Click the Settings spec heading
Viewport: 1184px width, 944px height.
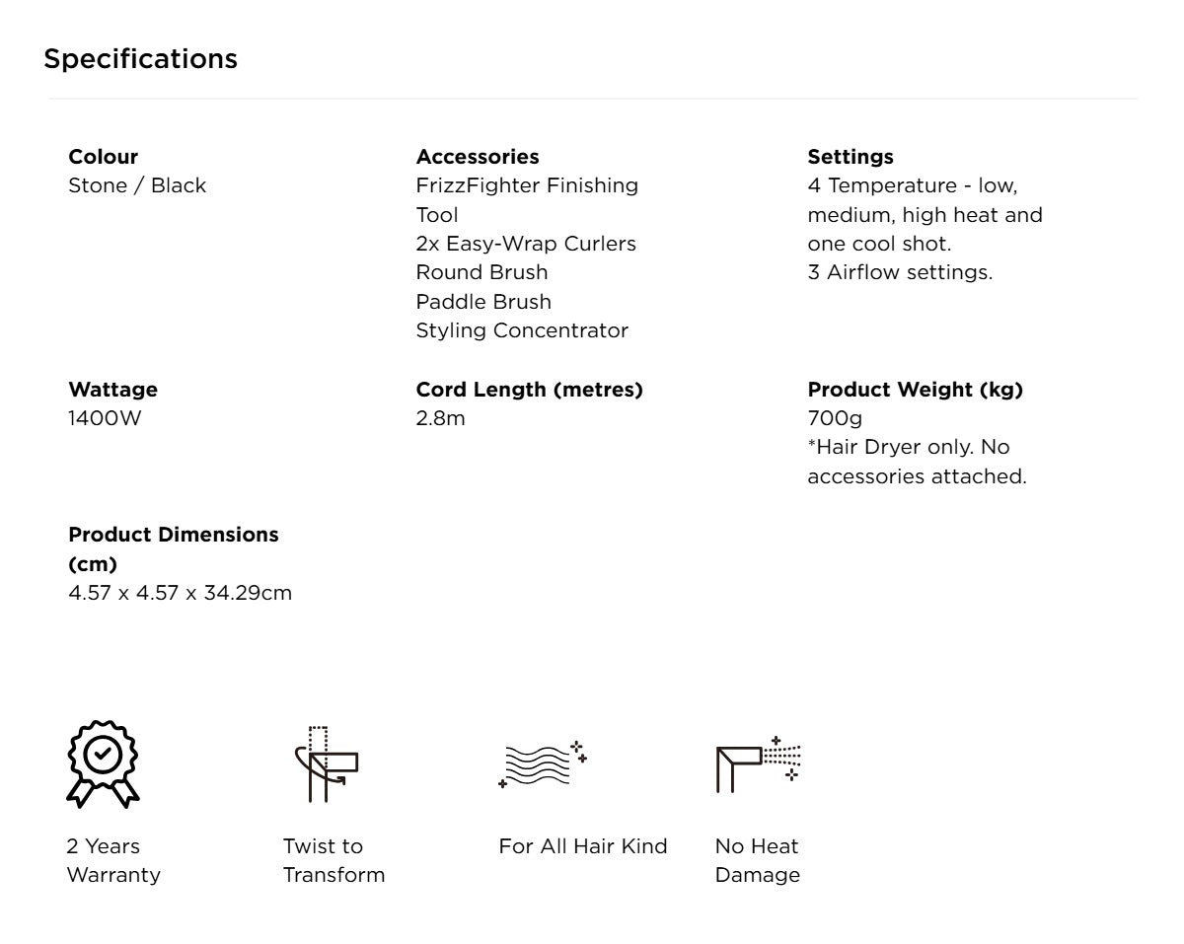click(850, 157)
